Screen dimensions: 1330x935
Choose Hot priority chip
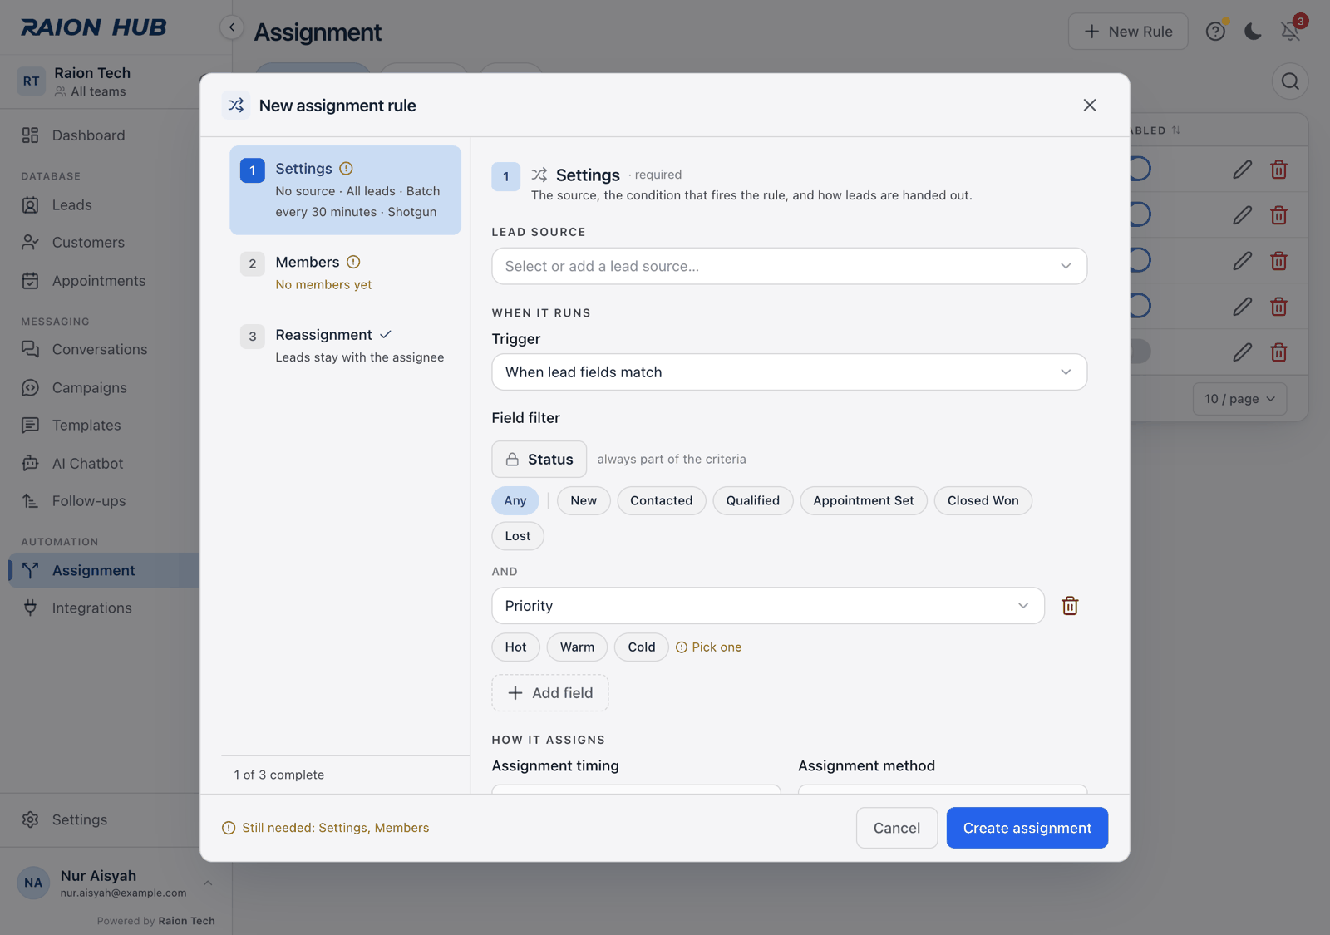pyautogui.click(x=515, y=647)
